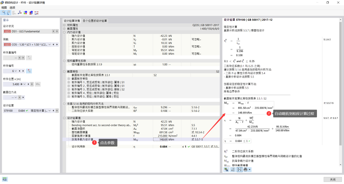Collapse the 依据 5.1.6 选用的结构分析方法 section
Image resolution: width=344 pixels, height=184 pixels.
(64, 104)
